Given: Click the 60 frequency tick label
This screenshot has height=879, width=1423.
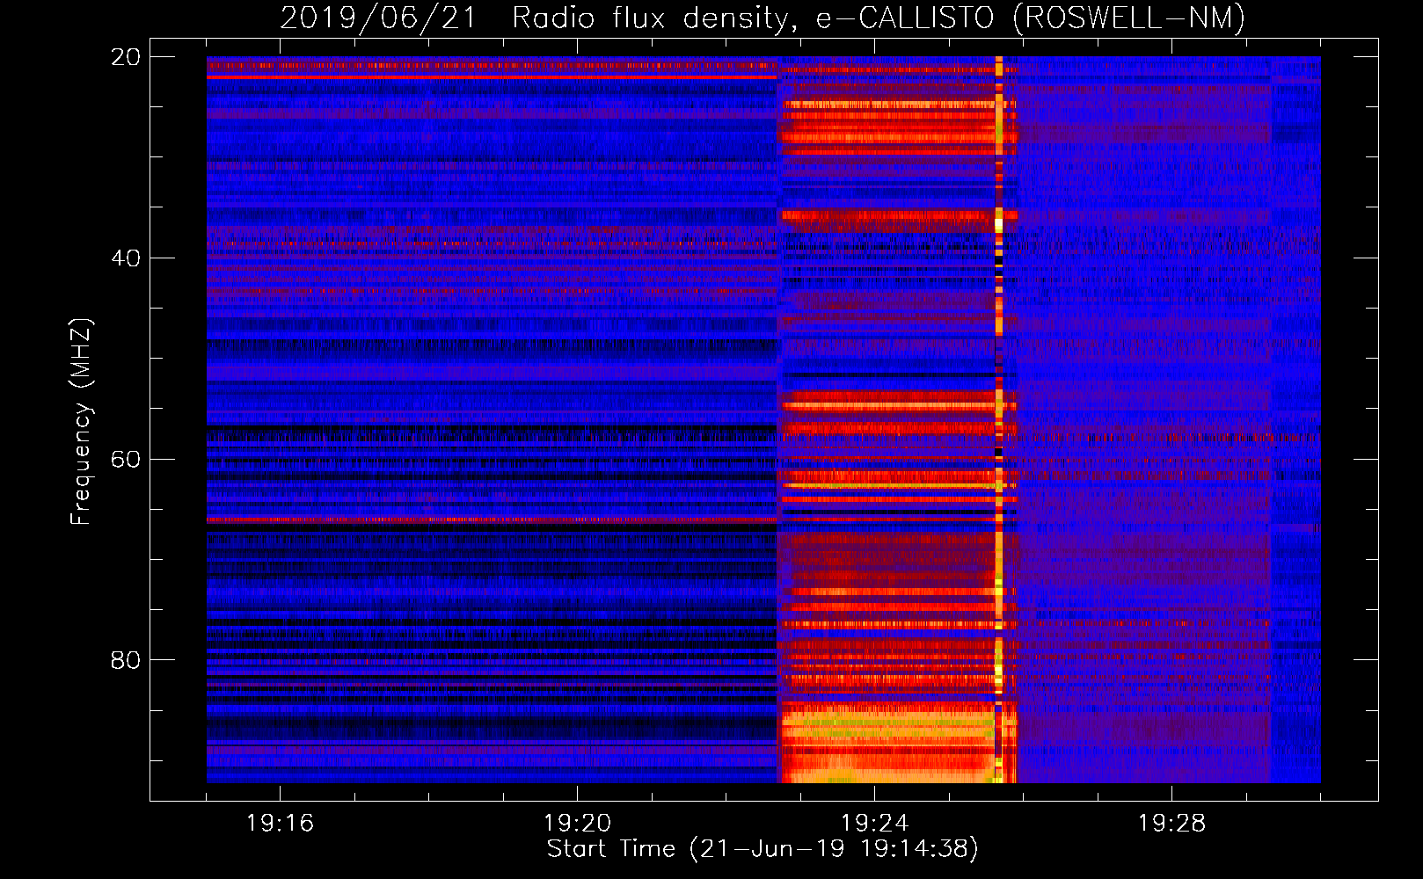Looking at the screenshot, I should tap(125, 460).
